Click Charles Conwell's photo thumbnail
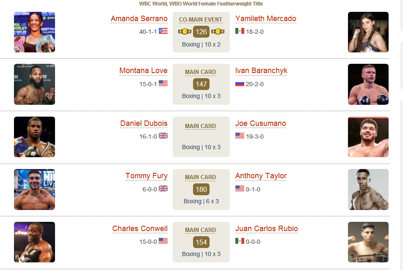 (x=34, y=242)
